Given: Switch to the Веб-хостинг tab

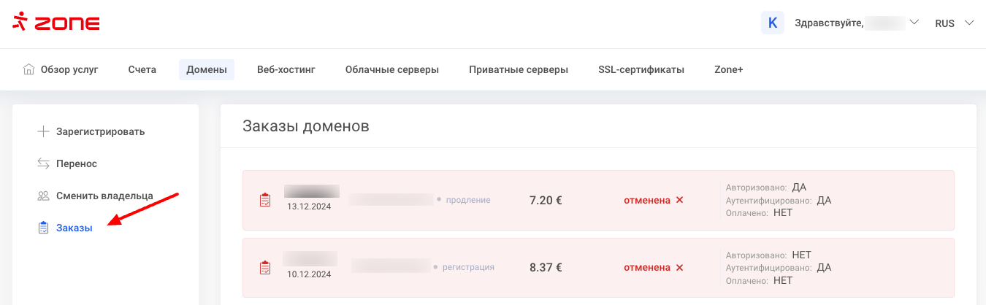Looking at the screenshot, I should click(286, 70).
